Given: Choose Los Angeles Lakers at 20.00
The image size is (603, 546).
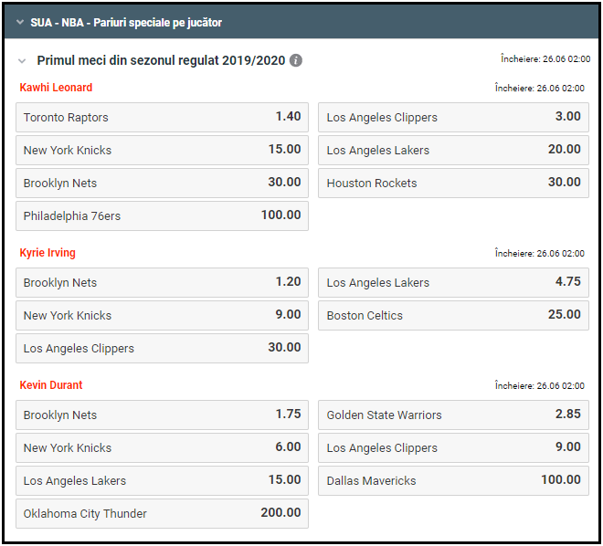Looking at the screenshot, I should click(453, 150).
